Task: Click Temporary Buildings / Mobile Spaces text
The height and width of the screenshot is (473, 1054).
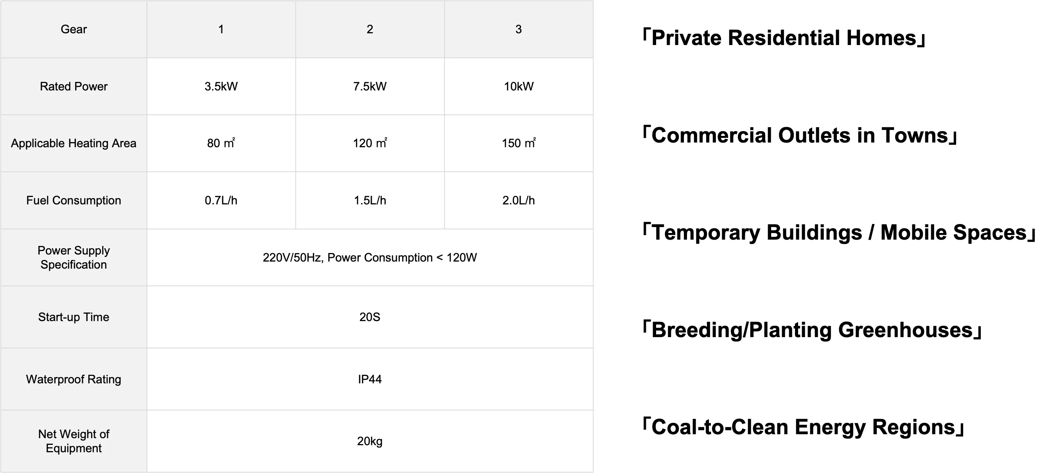Action: (x=839, y=232)
